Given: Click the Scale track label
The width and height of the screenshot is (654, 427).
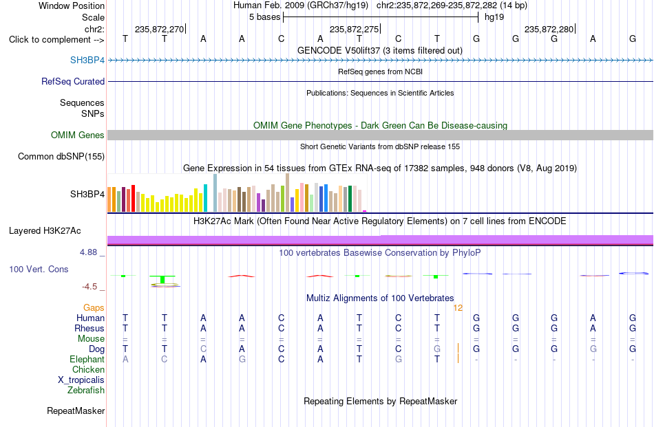Looking at the screenshot, I should click(94, 17).
